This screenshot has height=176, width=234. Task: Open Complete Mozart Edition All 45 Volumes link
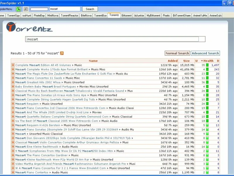43,65
